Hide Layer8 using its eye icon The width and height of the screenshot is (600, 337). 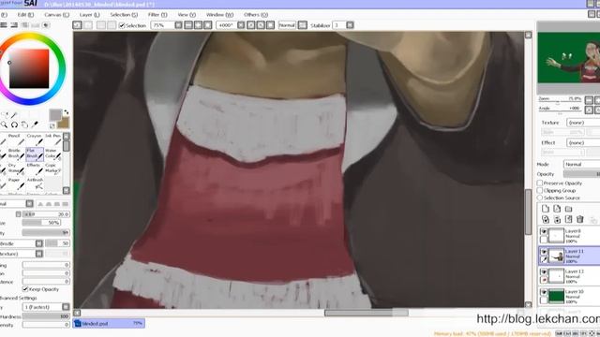point(544,231)
